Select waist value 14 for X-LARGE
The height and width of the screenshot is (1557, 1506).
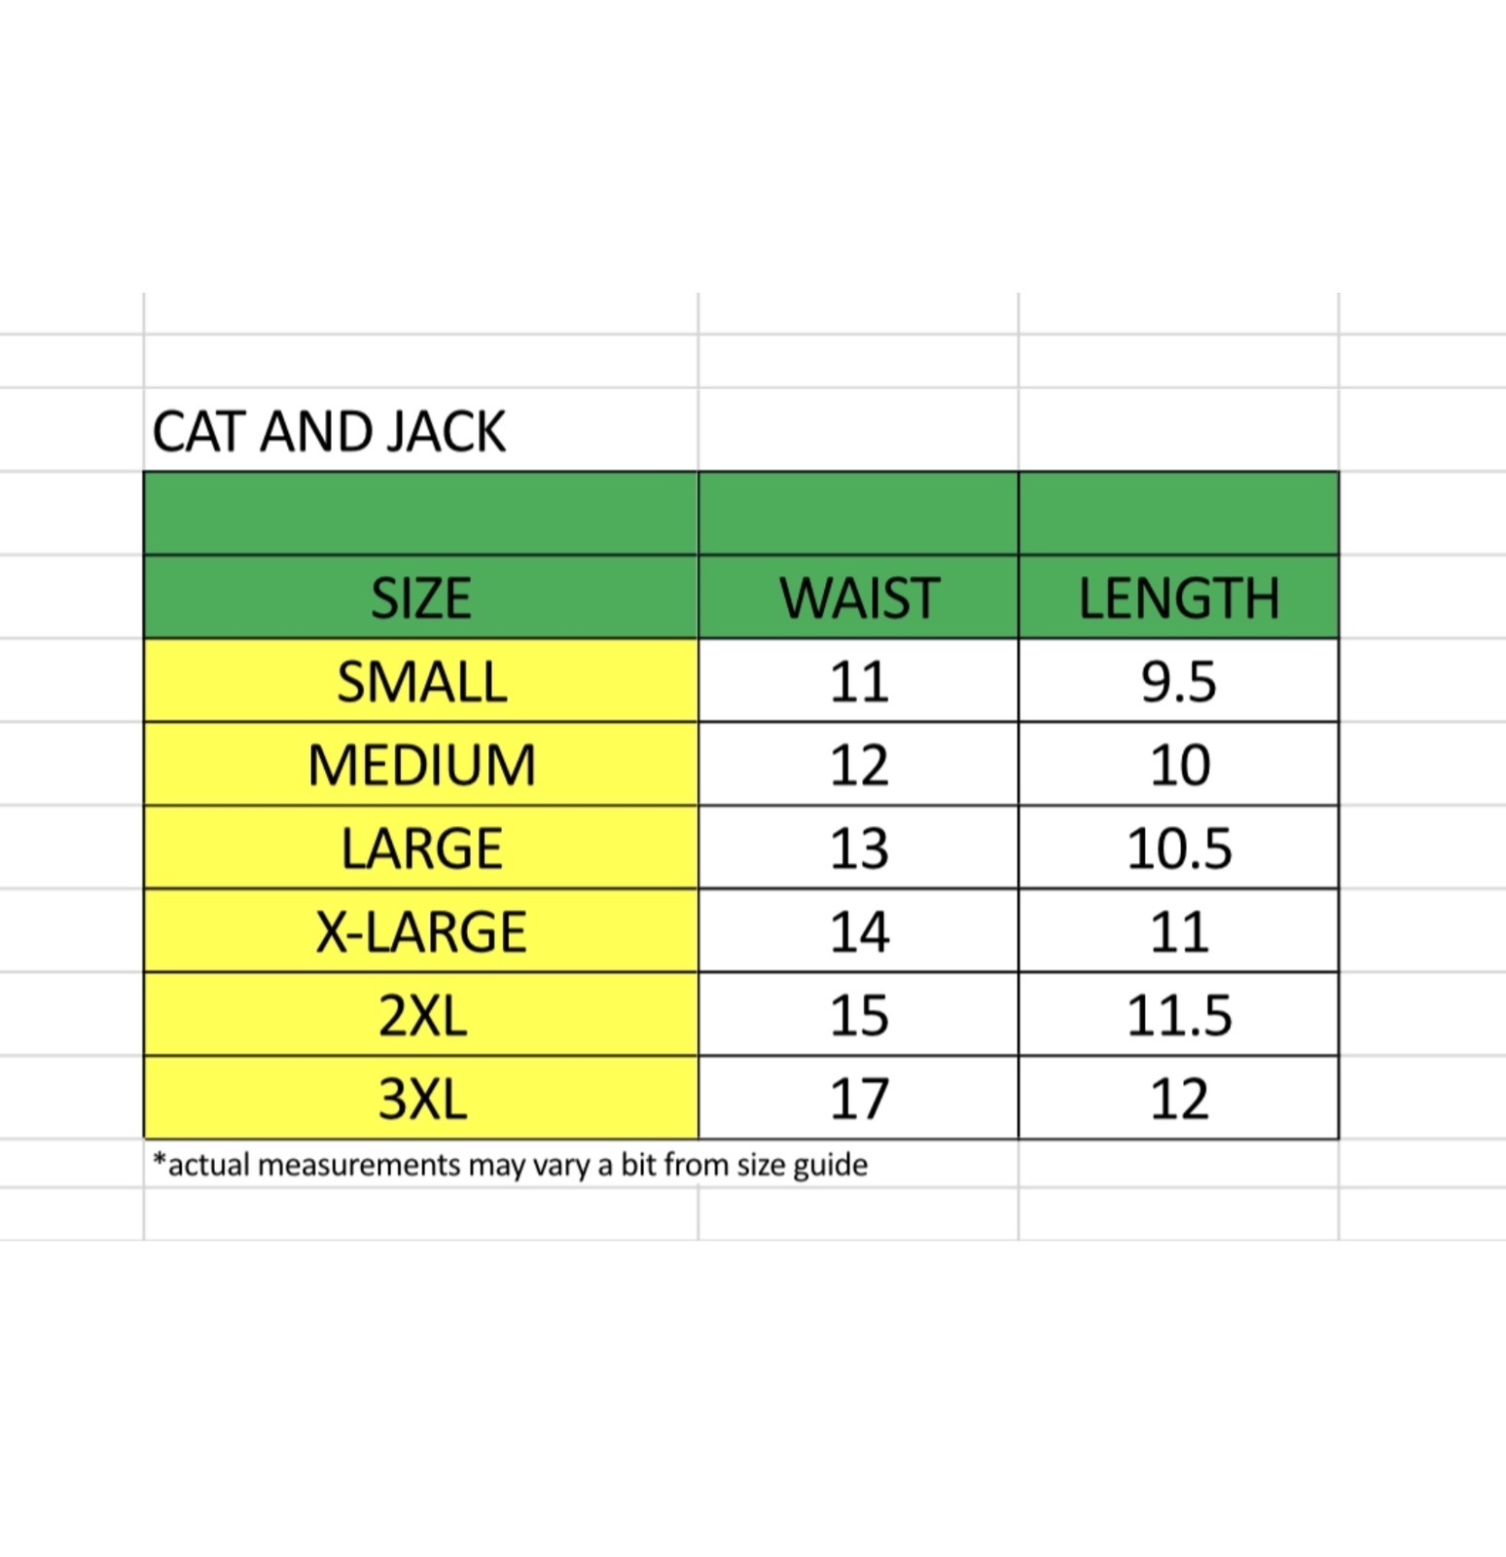[x=858, y=932]
